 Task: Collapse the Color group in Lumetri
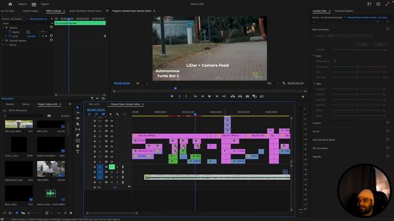pyautogui.click(x=314, y=56)
